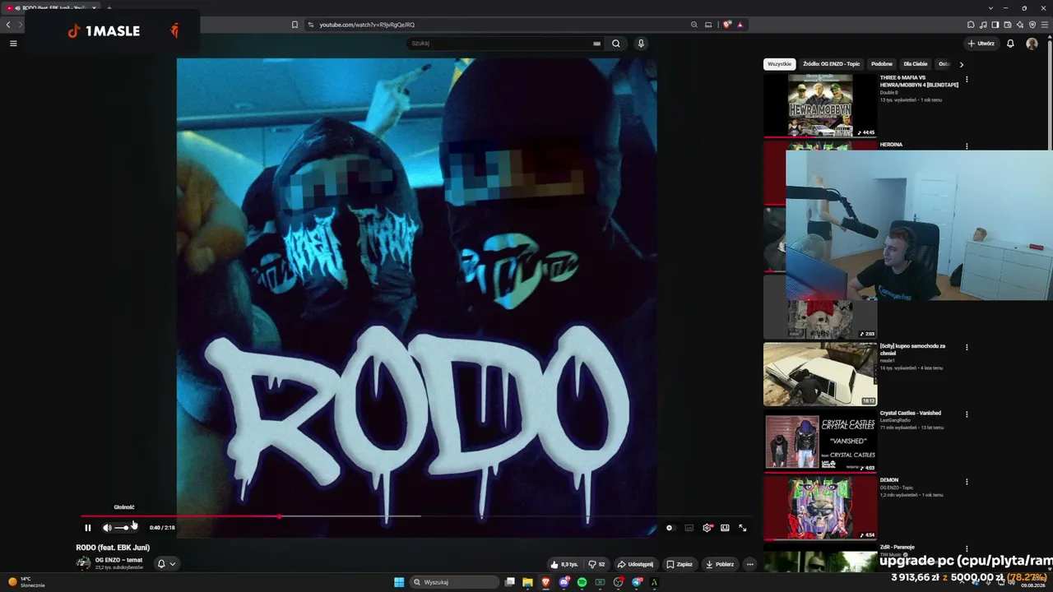Pause the RODO video playback
Viewport: 1053px width, 592px height.
[88, 528]
